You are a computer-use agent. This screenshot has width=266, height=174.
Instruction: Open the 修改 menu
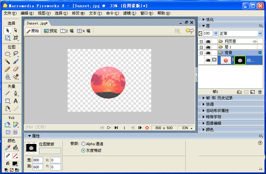(78, 13)
